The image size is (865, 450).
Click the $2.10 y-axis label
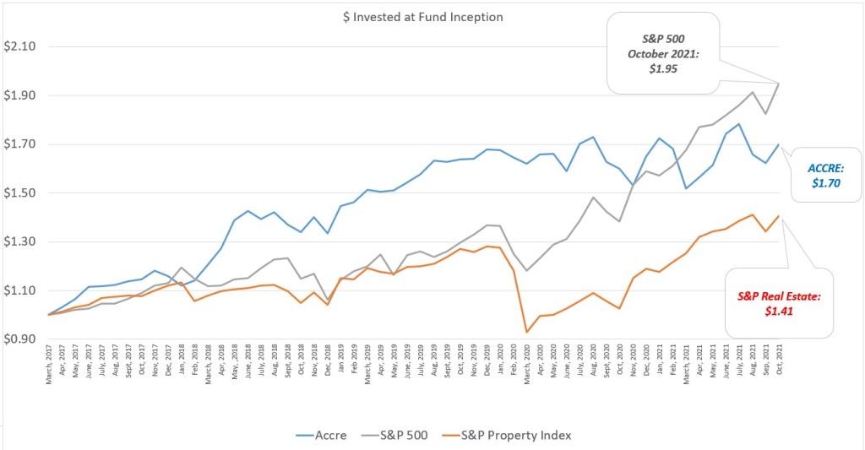click(19, 46)
